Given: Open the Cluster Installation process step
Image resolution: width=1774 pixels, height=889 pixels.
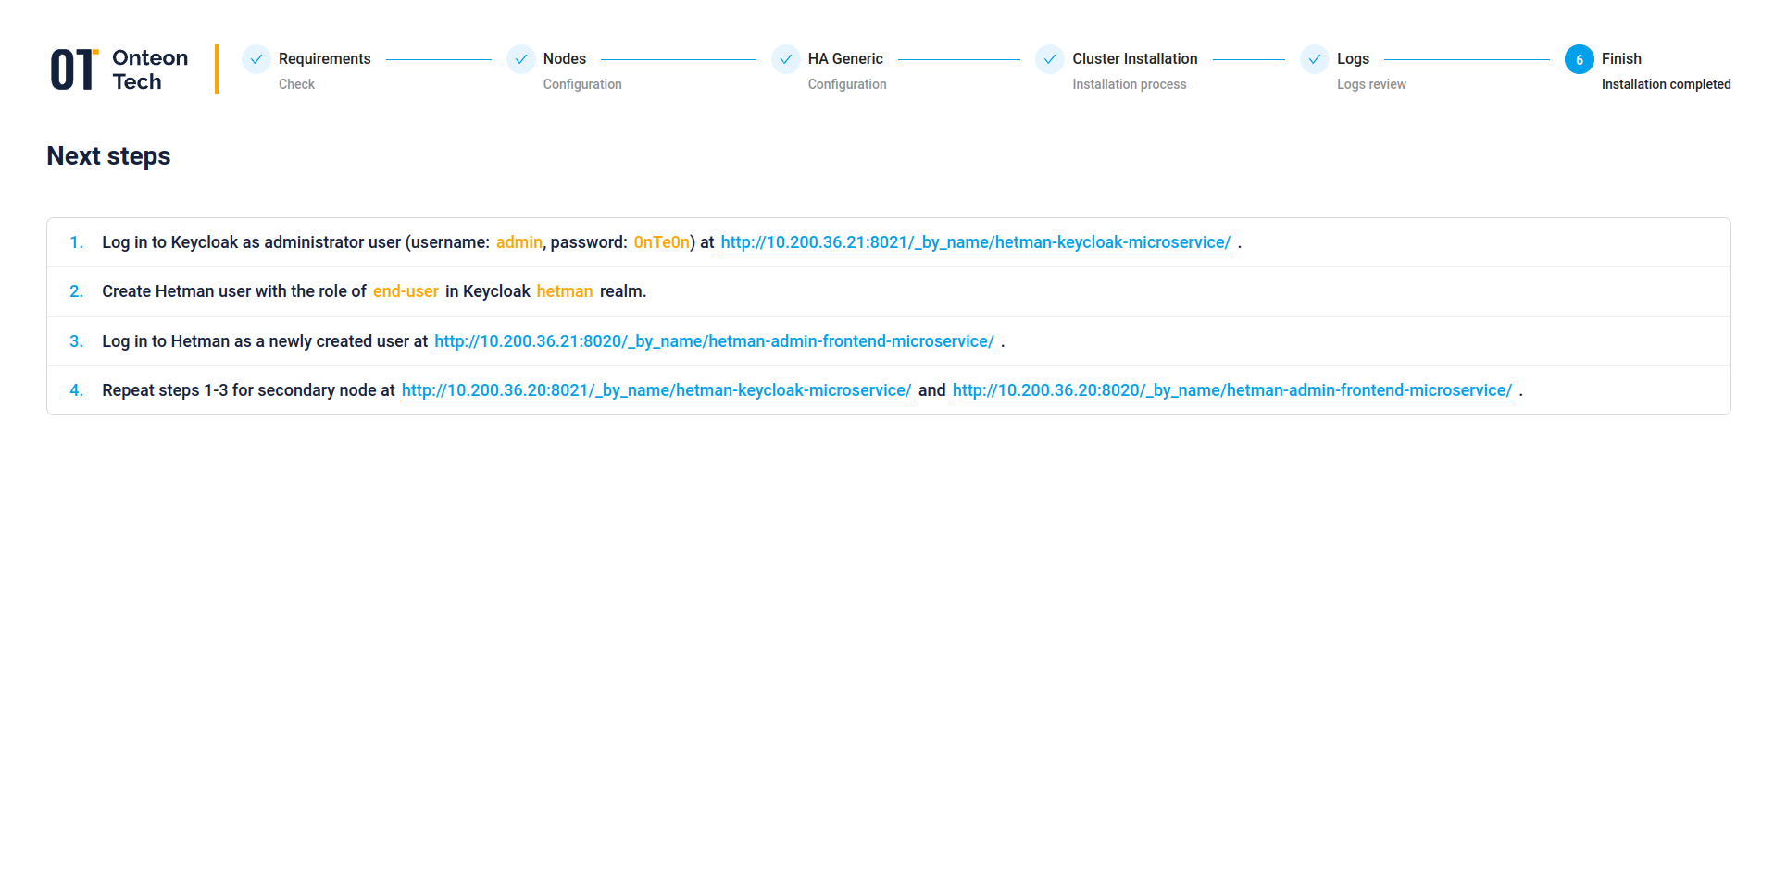Looking at the screenshot, I should [1134, 58].
